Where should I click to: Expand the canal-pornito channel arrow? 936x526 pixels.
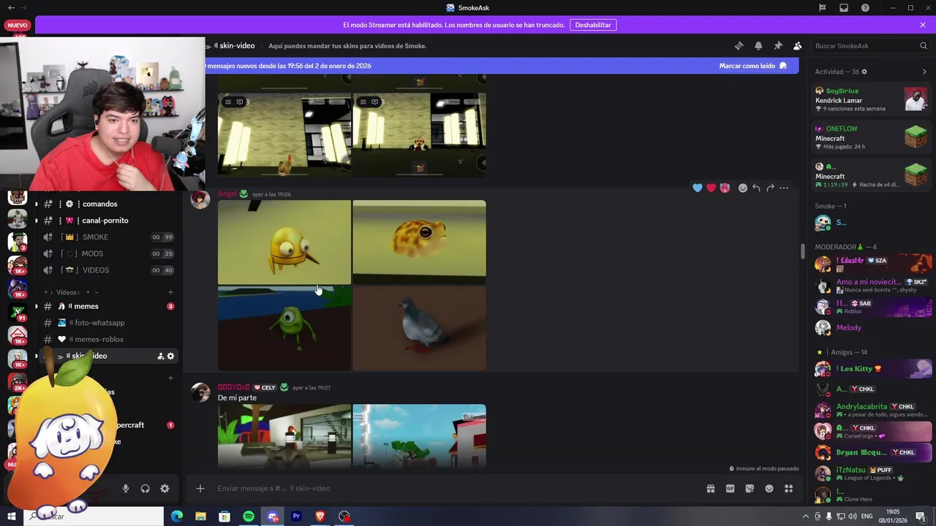(x=36, y=221)
